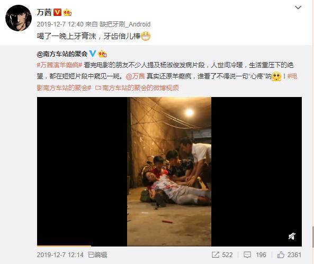This screenshot has height=264, width=314.
Task: Click the orange V verified badge beside 万茜
Action: pos(58,12)
